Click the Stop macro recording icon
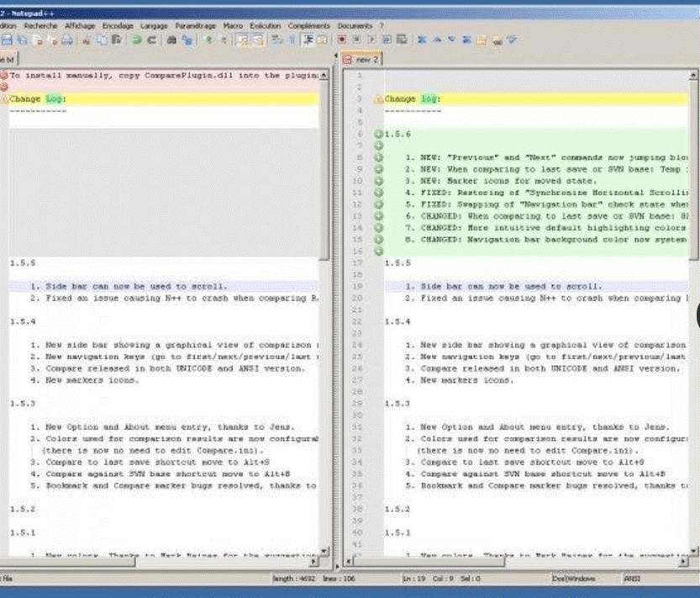This screenshot has width=700, height=598. tap(356, 40)
